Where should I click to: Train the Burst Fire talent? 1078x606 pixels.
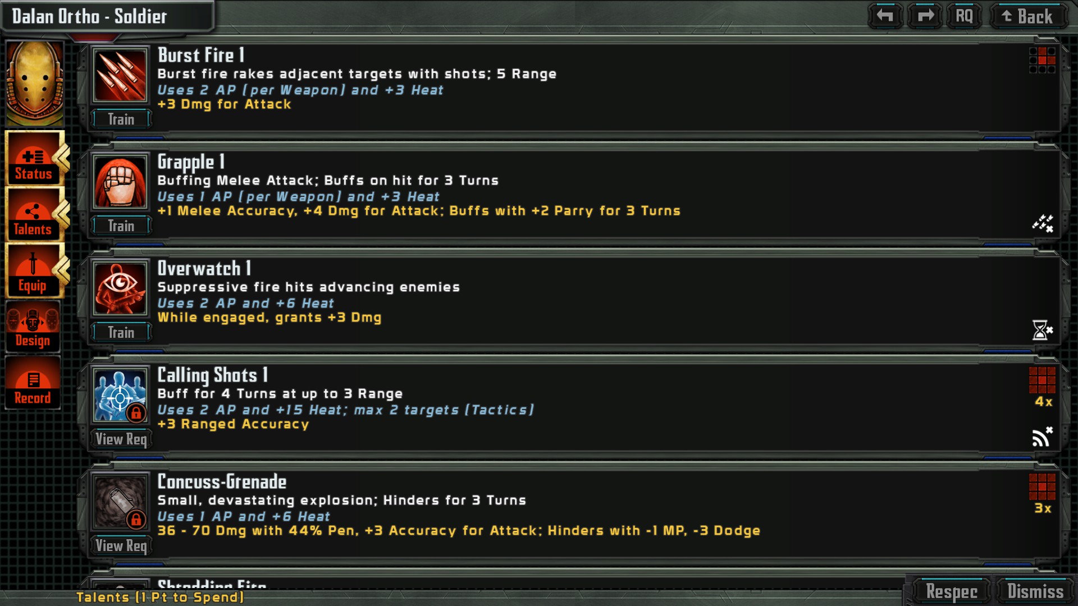click(121, 120)
